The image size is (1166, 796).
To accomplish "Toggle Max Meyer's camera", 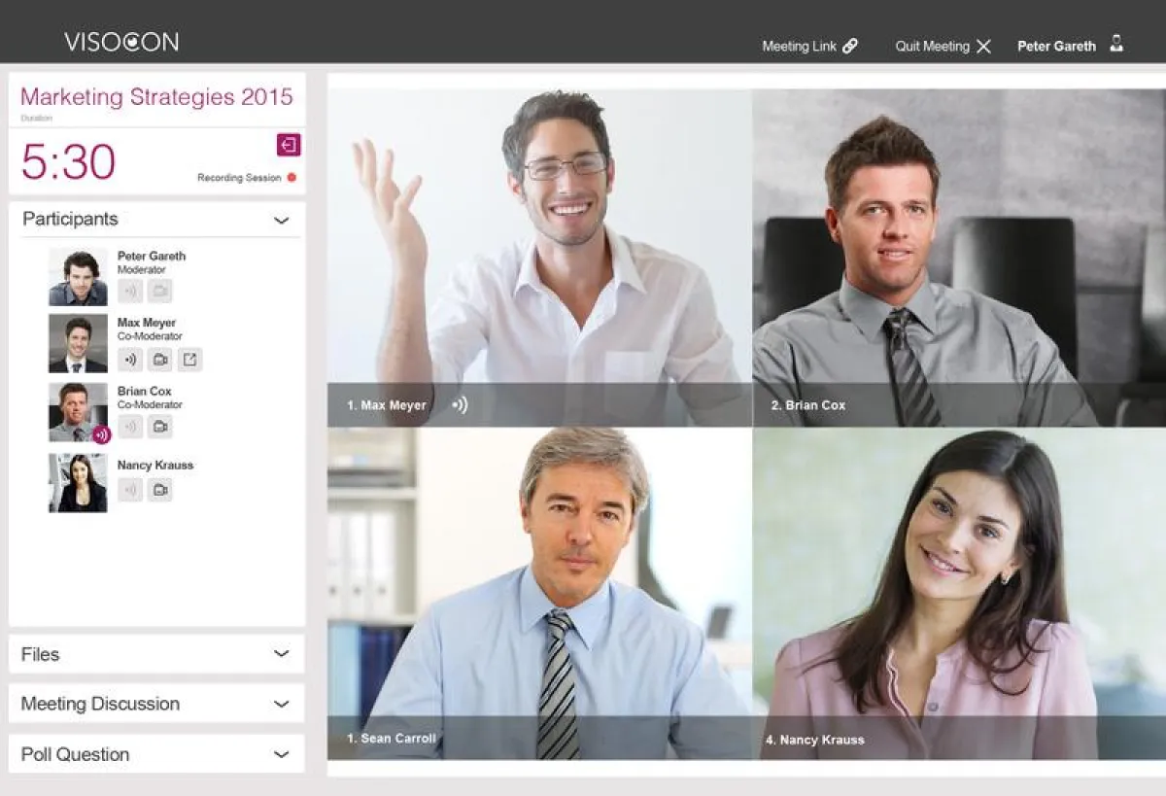I will [160, 360].
